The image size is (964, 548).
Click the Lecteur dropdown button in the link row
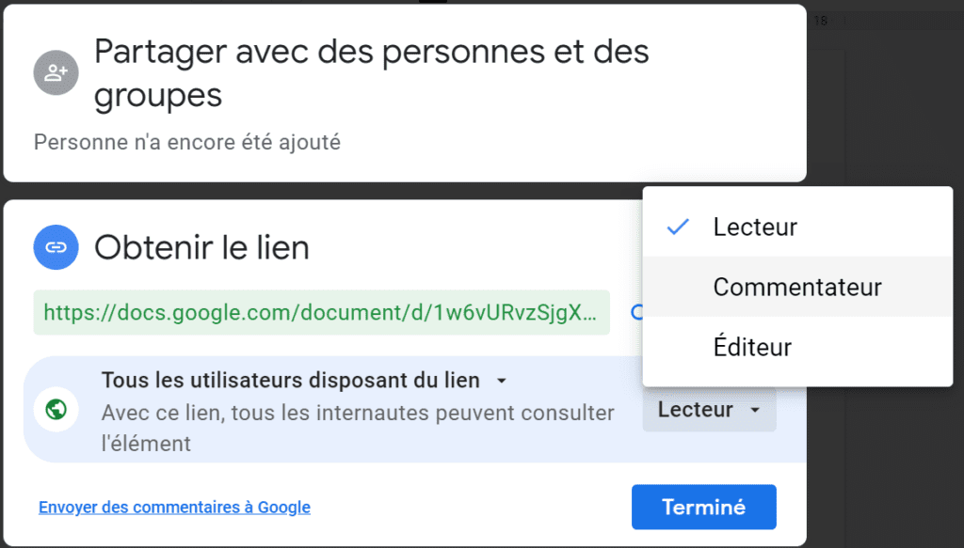tap(710, 409)
